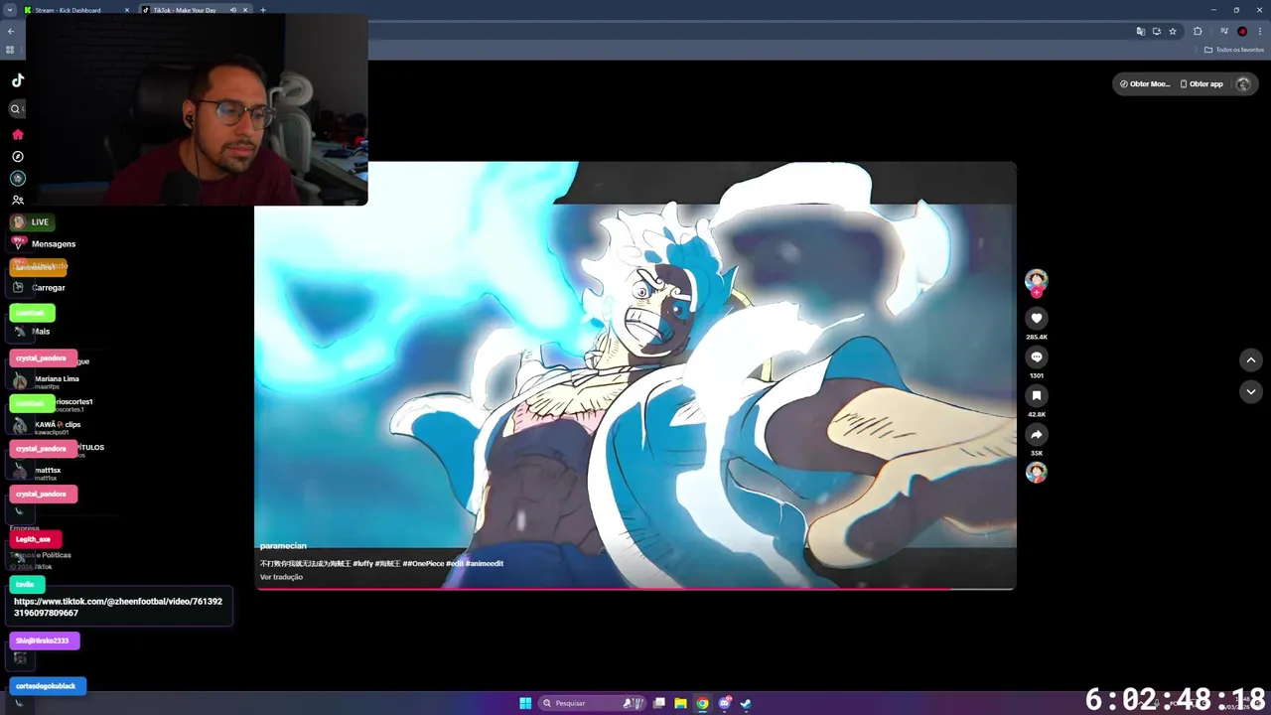Open paramecian username on video
Image resolution: width=1271 pixels, height=715 pixels.
pos(283,546)
